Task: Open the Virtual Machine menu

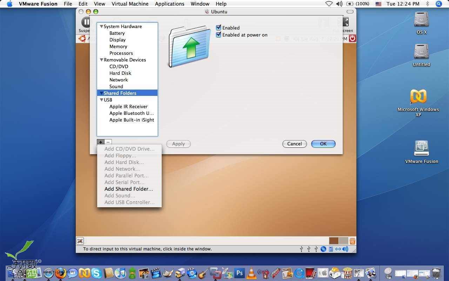Action: pos(130,4)
